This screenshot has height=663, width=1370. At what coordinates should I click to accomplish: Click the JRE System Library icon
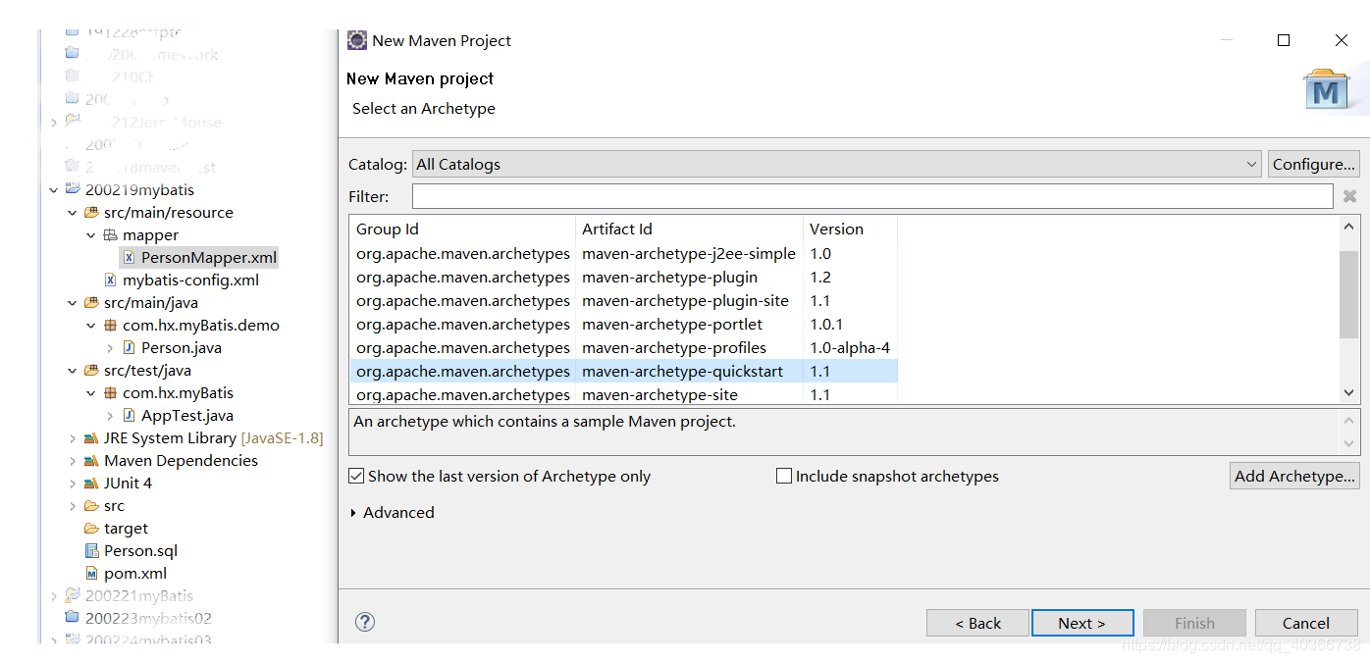pos(91,438)
